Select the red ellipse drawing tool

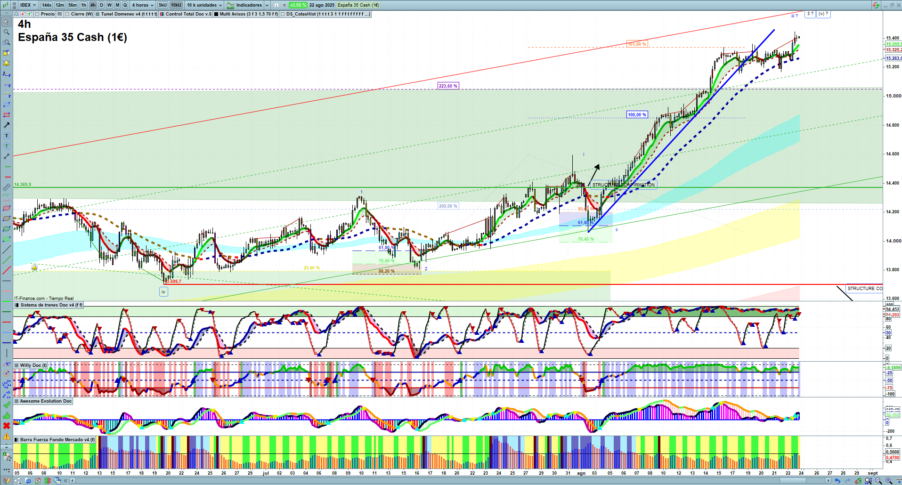[7, 208]
